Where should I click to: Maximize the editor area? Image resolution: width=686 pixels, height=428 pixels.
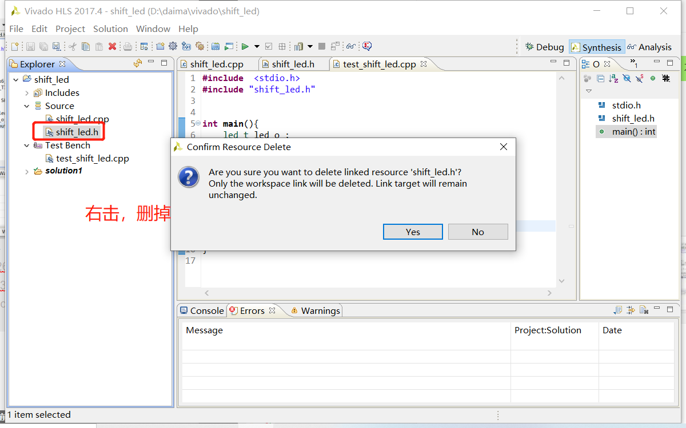pos(567,63)
